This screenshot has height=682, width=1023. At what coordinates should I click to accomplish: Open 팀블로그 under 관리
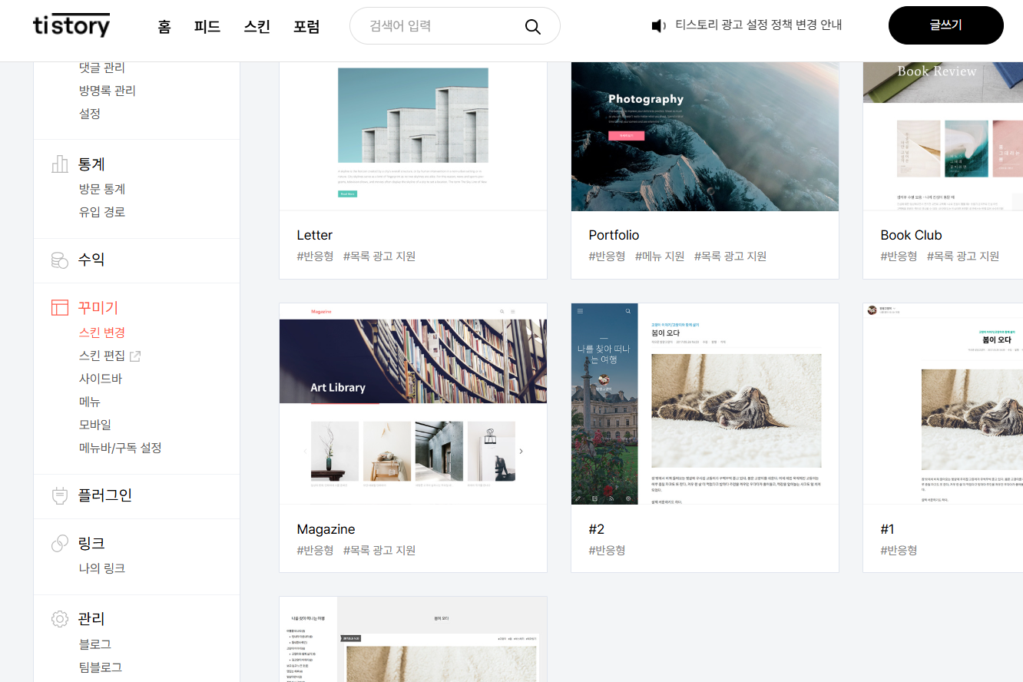coord(101,667)
